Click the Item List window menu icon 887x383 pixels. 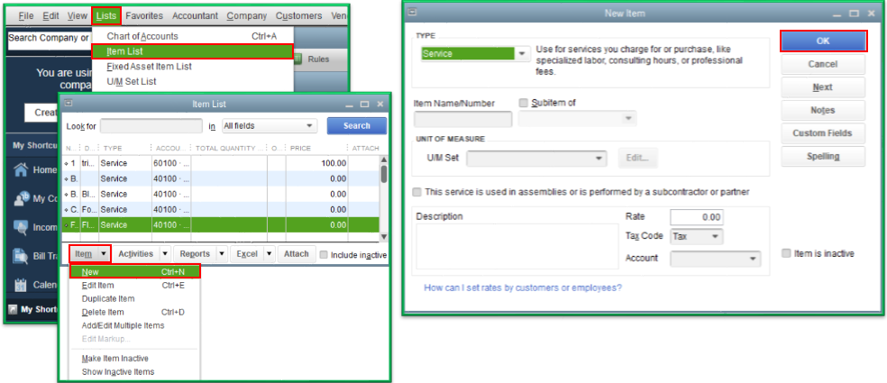[x=69, y=104]
